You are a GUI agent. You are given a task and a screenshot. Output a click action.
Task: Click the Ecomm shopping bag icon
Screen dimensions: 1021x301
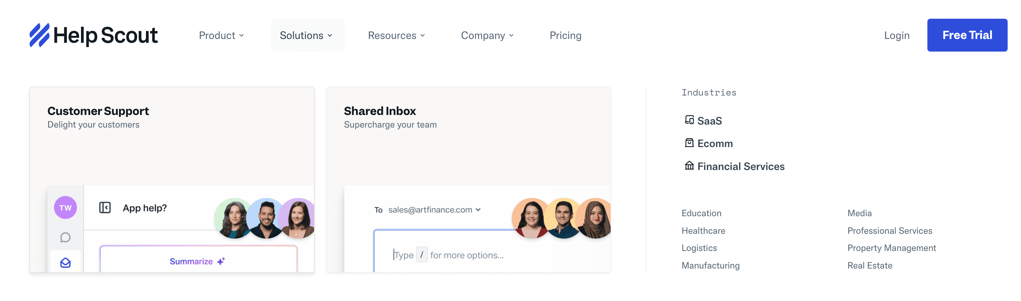[x=689, y=142]
